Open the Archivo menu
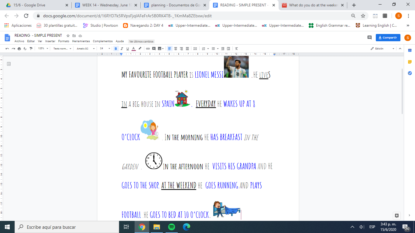The image size is (415, 233). tap(19, 41)
